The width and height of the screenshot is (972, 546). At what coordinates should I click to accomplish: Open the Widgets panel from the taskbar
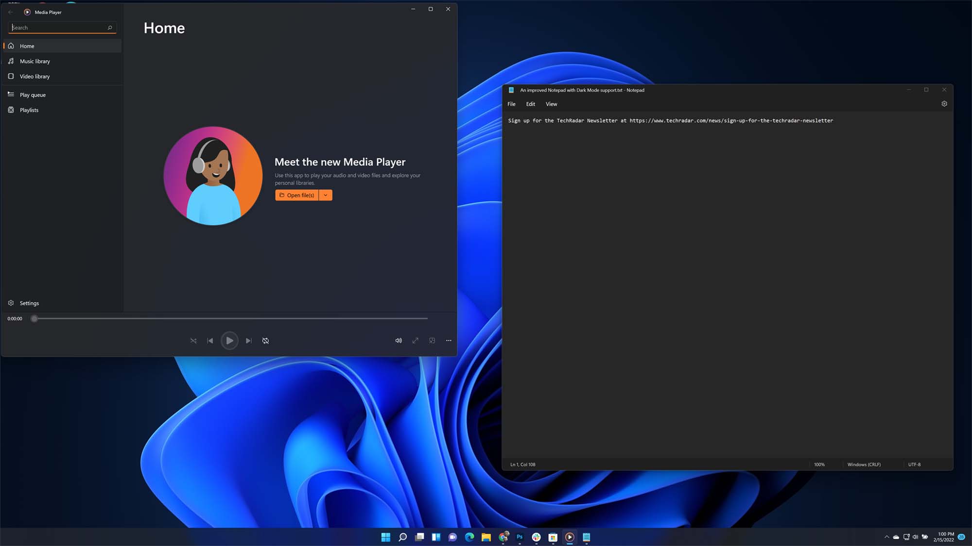(x=436, y=537)
